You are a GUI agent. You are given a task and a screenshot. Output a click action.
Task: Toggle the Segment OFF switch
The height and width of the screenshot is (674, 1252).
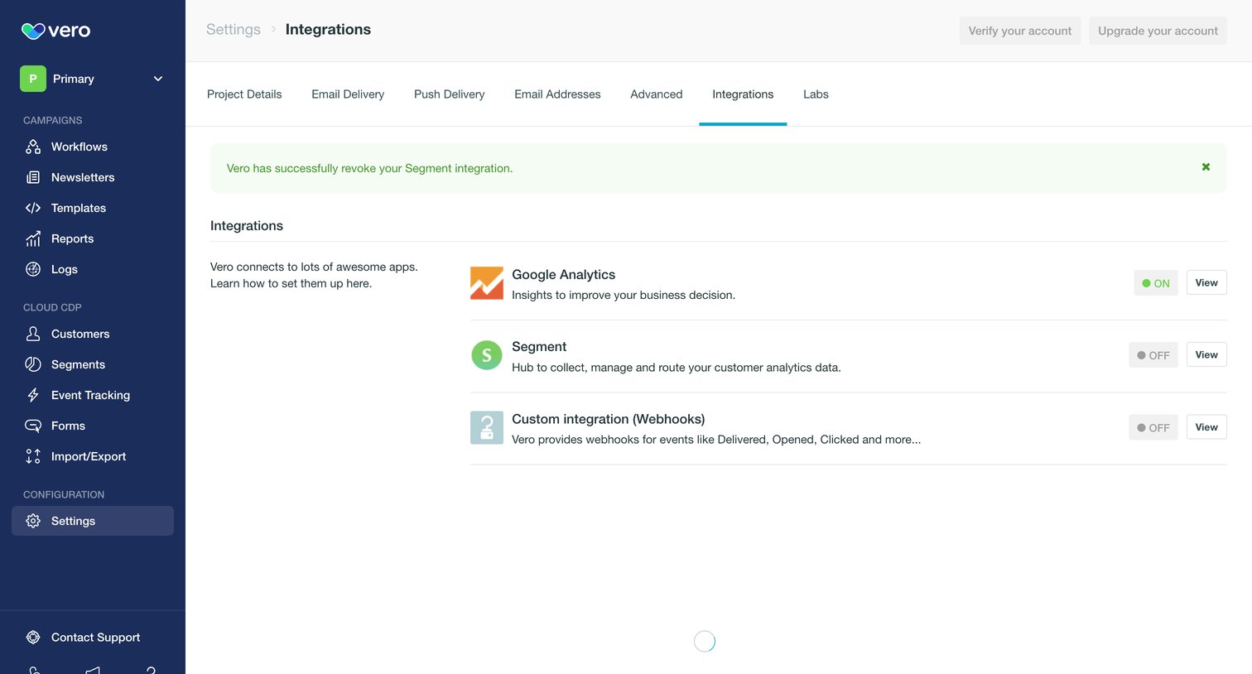(x=1153, y=355)
